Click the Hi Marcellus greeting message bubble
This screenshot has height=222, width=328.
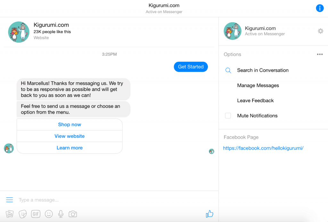[73, 89]
